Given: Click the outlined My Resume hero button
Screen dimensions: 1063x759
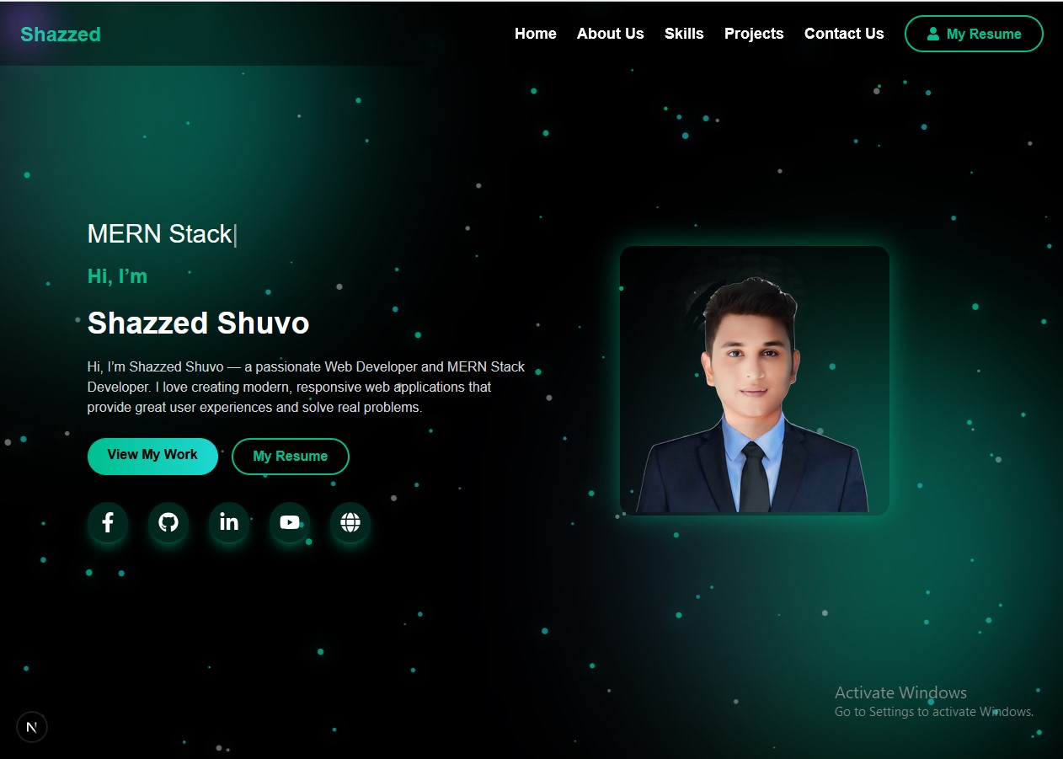Looking at the screenshot, I should (291, 456).
